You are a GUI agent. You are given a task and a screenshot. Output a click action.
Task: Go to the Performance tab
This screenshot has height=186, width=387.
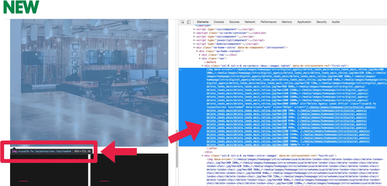tap(269, 22)
